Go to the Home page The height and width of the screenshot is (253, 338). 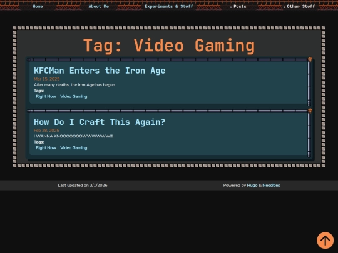pos(38,6)
